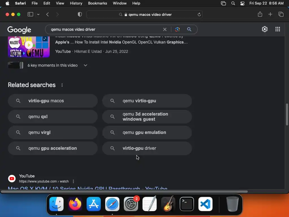Go back to the previous page

point(47,14)
